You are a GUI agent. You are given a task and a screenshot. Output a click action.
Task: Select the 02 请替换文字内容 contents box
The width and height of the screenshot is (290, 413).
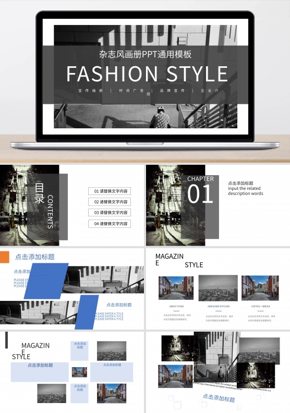pyautogui.click(x=110, y=202)
